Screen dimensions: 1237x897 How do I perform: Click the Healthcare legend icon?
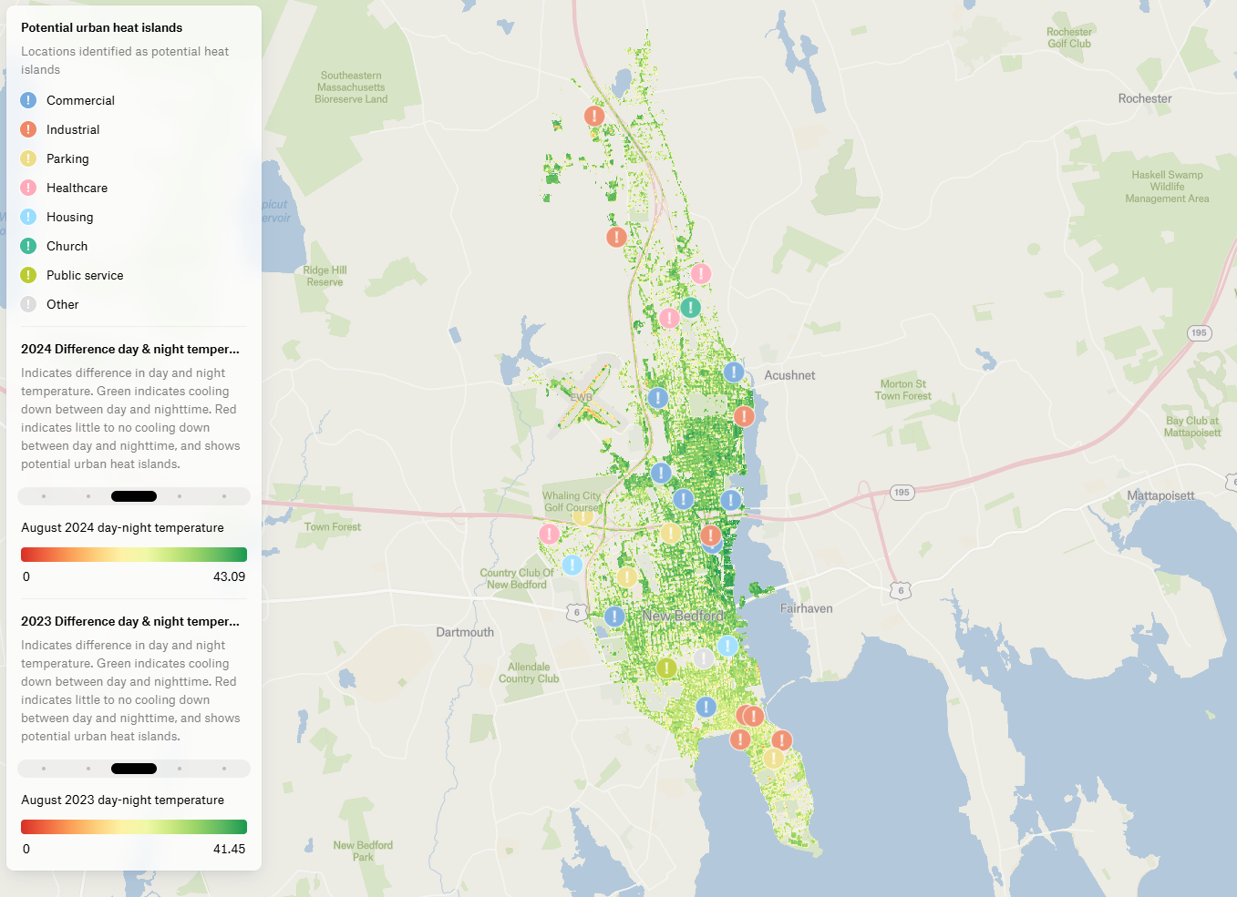(28, 188)
